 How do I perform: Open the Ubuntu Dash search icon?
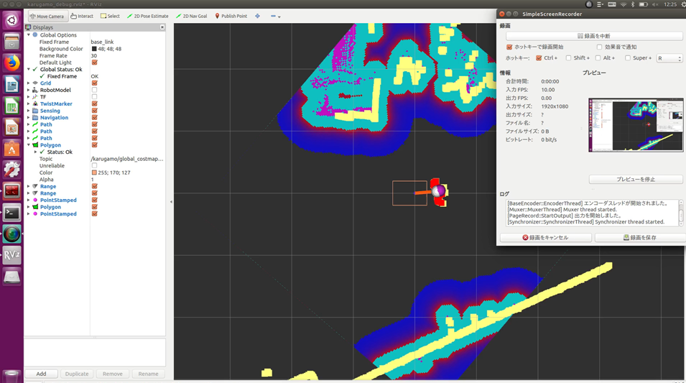(11, 21)
